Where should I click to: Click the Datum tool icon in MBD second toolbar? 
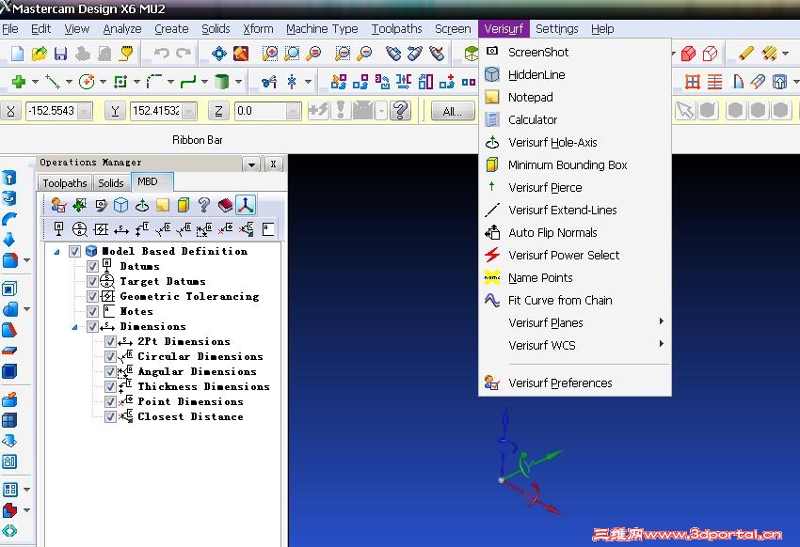coord(58,229)
